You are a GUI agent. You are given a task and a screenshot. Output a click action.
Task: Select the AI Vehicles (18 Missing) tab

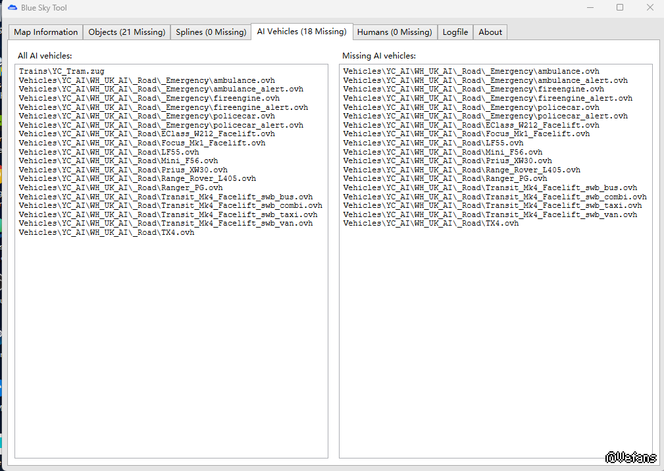tap(301, 31)
